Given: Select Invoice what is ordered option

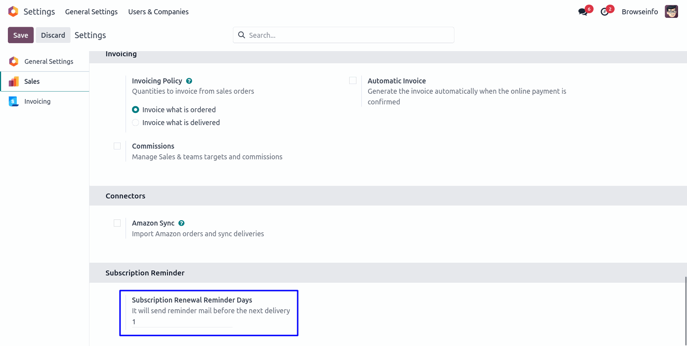Looking at the screenshot, I should coord(136,110).
